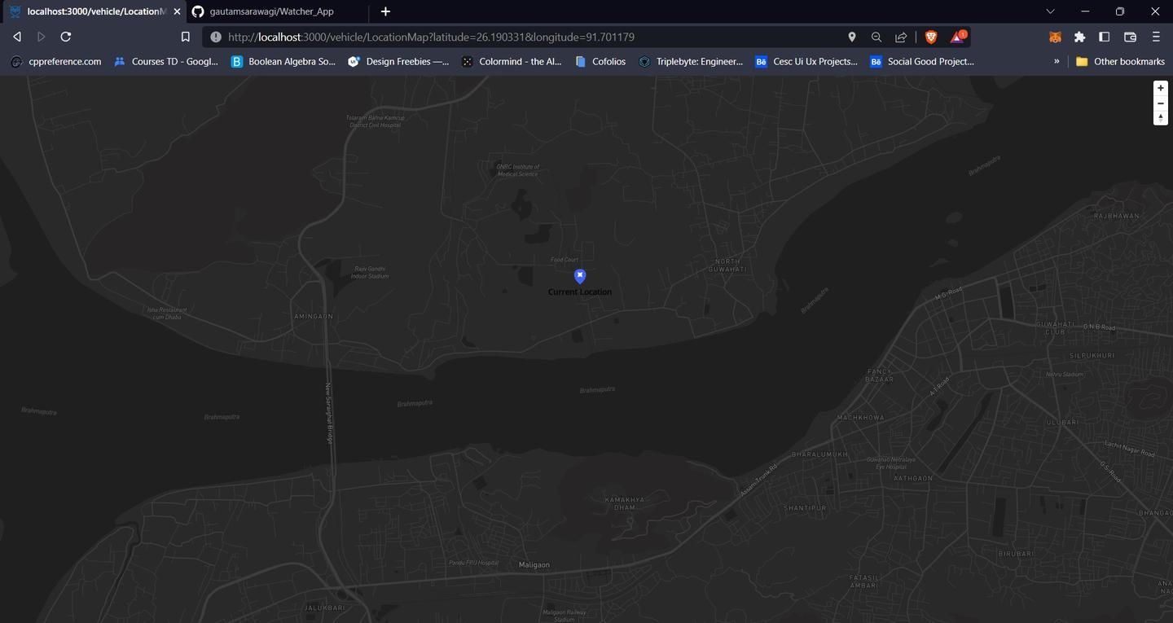Select the blue Current Location map marker
The image size is (1173, 623).
pyautogui.click(x=580, y=276)
